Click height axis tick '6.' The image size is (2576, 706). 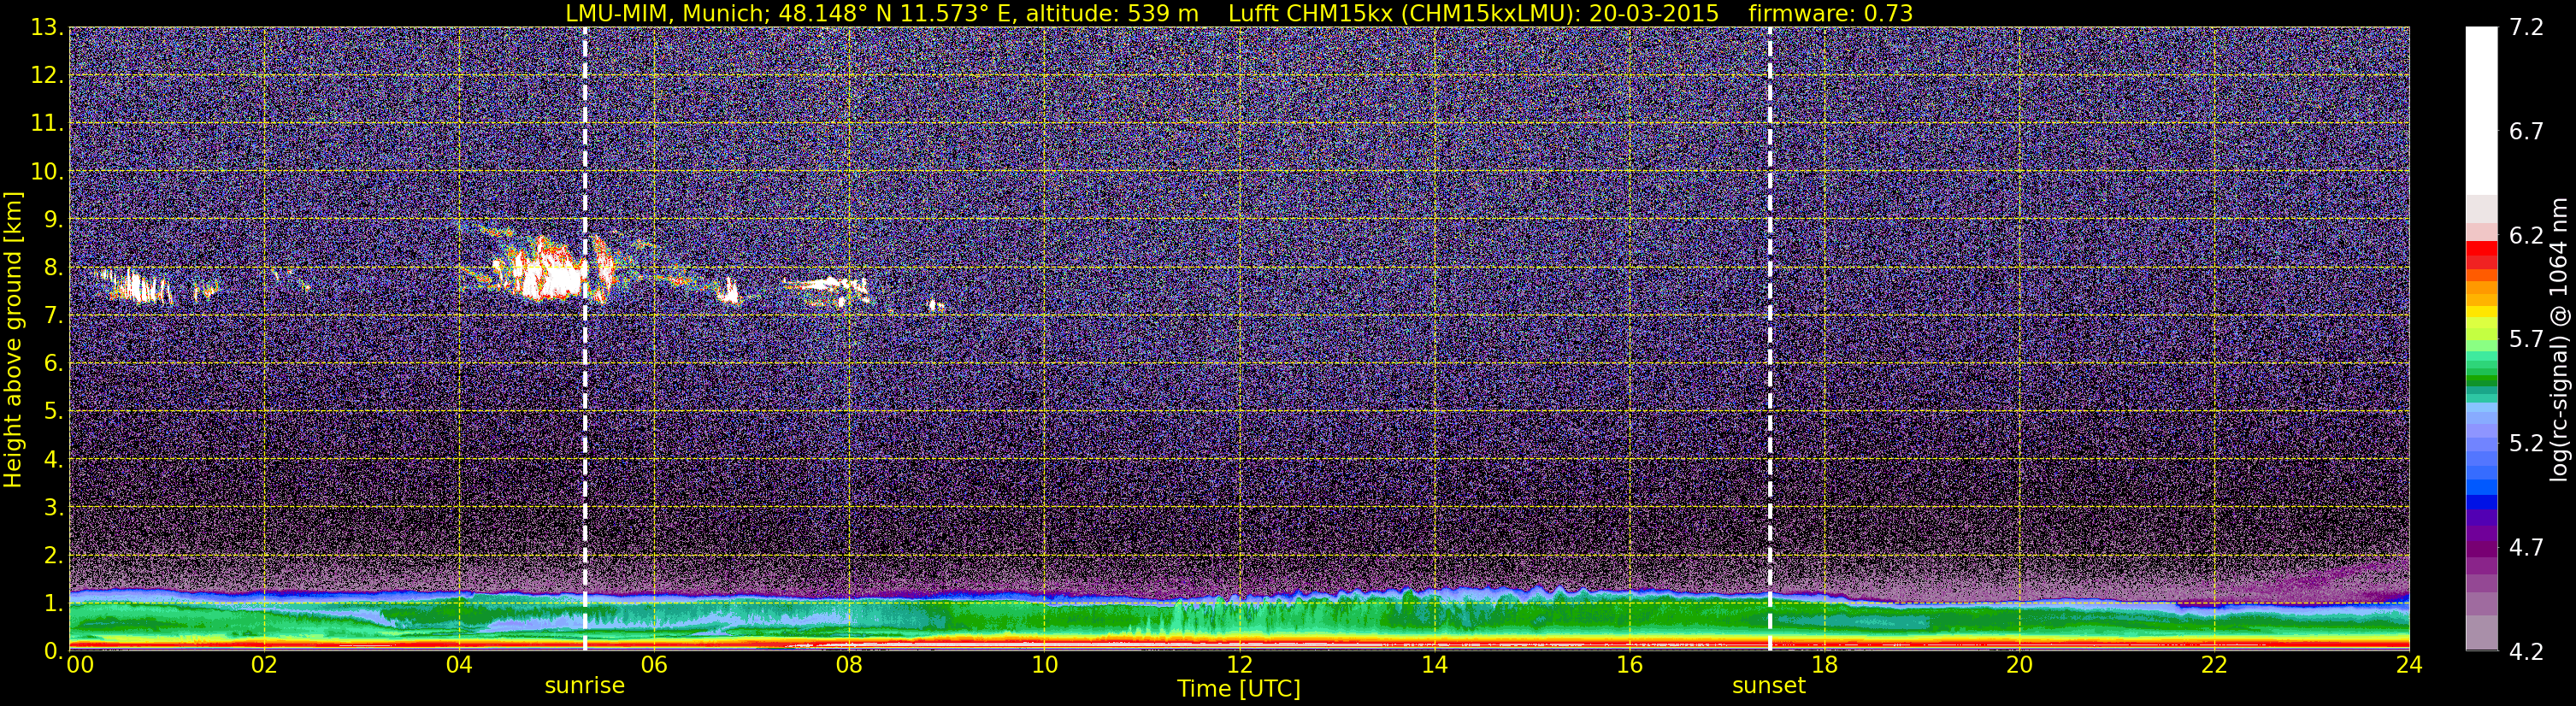[53, 364]
